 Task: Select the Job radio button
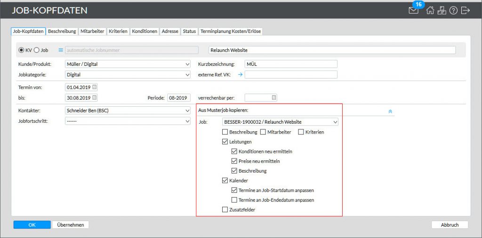37,50
